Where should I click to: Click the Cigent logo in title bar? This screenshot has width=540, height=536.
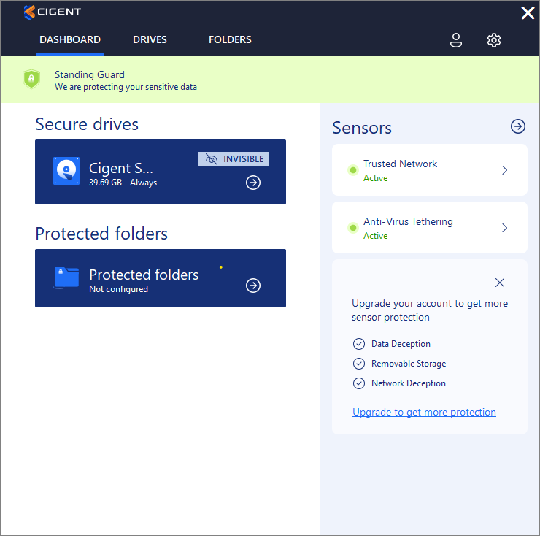tap(52, 12)
